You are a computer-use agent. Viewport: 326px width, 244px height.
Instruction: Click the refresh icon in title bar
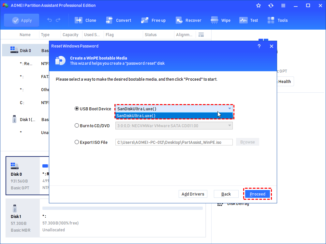tap(271, 6)
